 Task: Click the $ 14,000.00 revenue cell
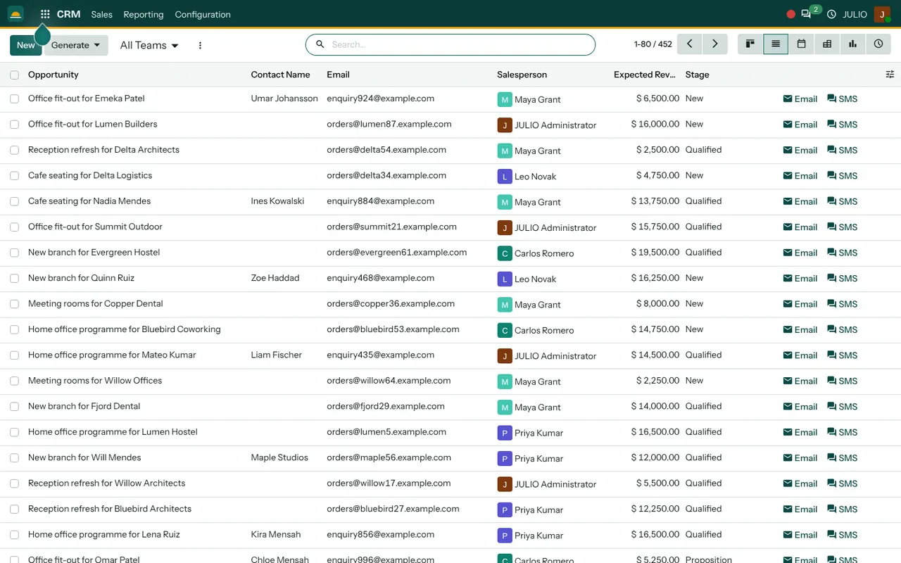[x=655, y=407]
